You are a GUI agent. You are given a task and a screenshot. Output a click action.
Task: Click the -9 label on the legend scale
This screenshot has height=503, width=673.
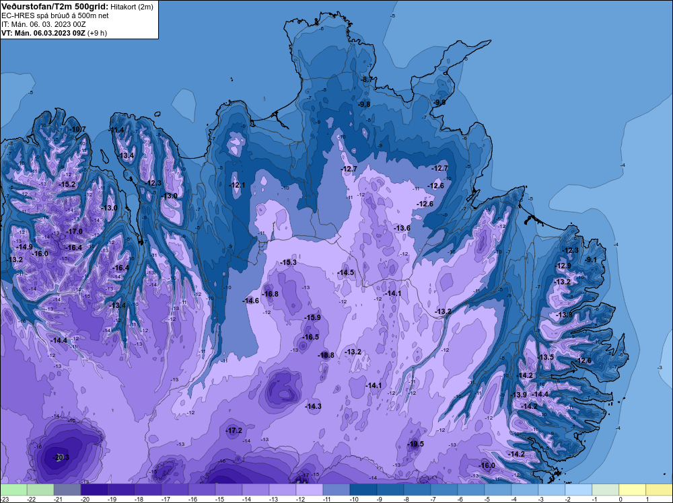[381, 499]
